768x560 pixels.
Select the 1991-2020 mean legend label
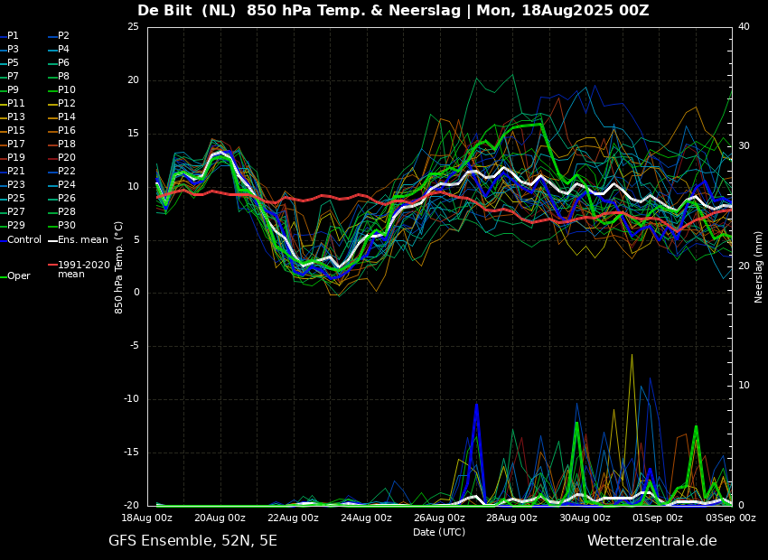[x=84, y=269]
